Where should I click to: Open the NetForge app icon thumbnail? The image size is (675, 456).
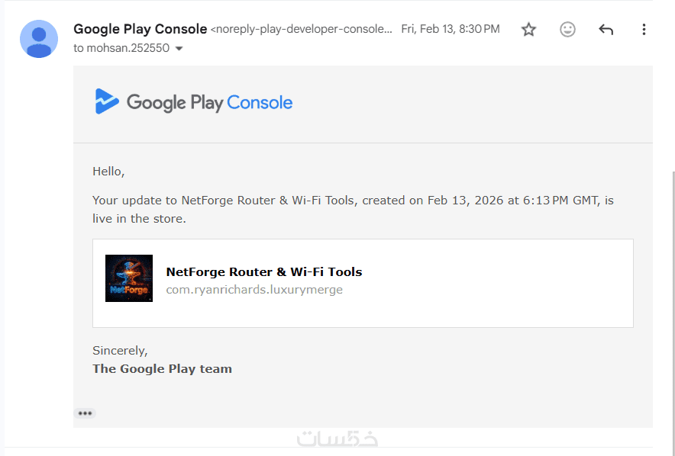pos(129,278)
